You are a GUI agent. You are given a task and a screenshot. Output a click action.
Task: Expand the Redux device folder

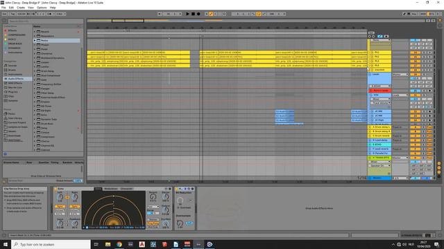(x=35, y=40)
